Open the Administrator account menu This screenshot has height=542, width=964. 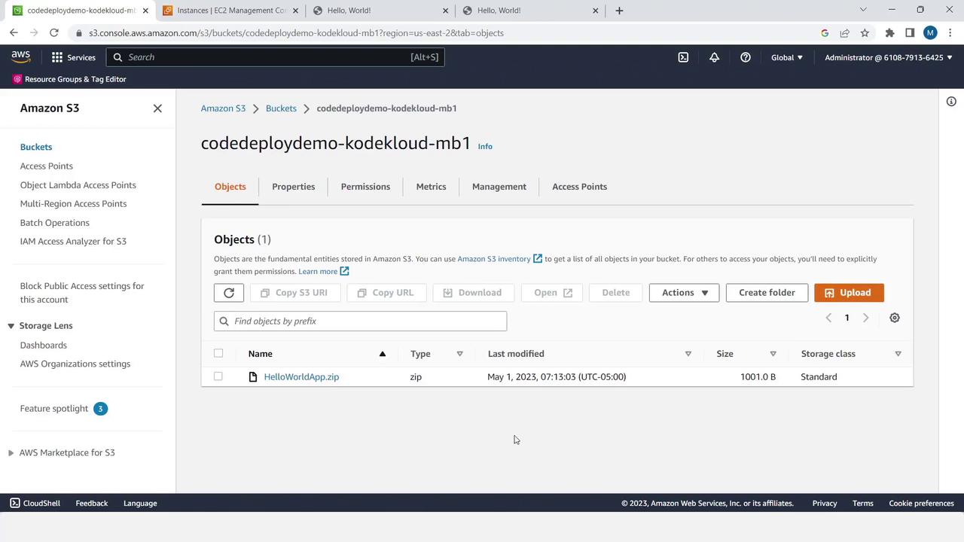coord(889,57)
